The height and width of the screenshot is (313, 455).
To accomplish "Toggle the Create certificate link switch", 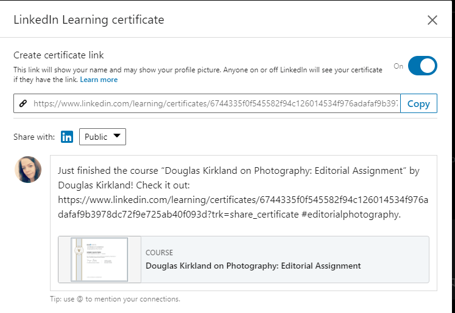I will (422, 66).
